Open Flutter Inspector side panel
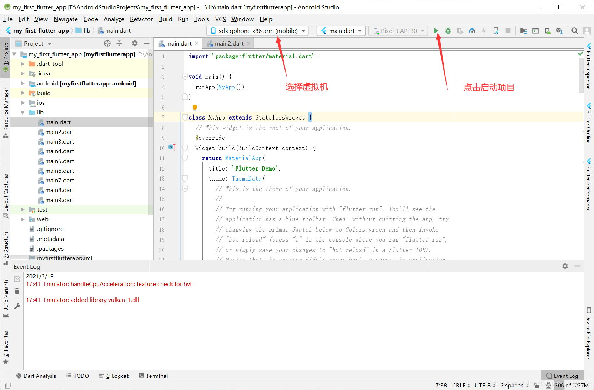The image size is (594, 390). coord(588,66)
